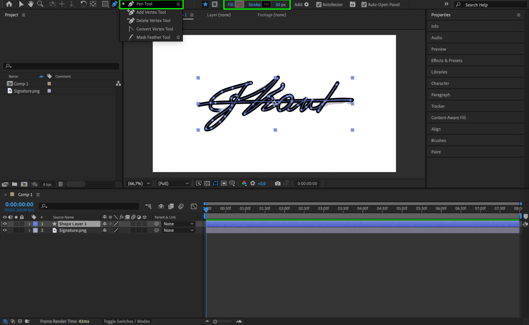Open the Project panel menu
The width and height of the screenshot is (529, 325).
[x=24, y=15]
